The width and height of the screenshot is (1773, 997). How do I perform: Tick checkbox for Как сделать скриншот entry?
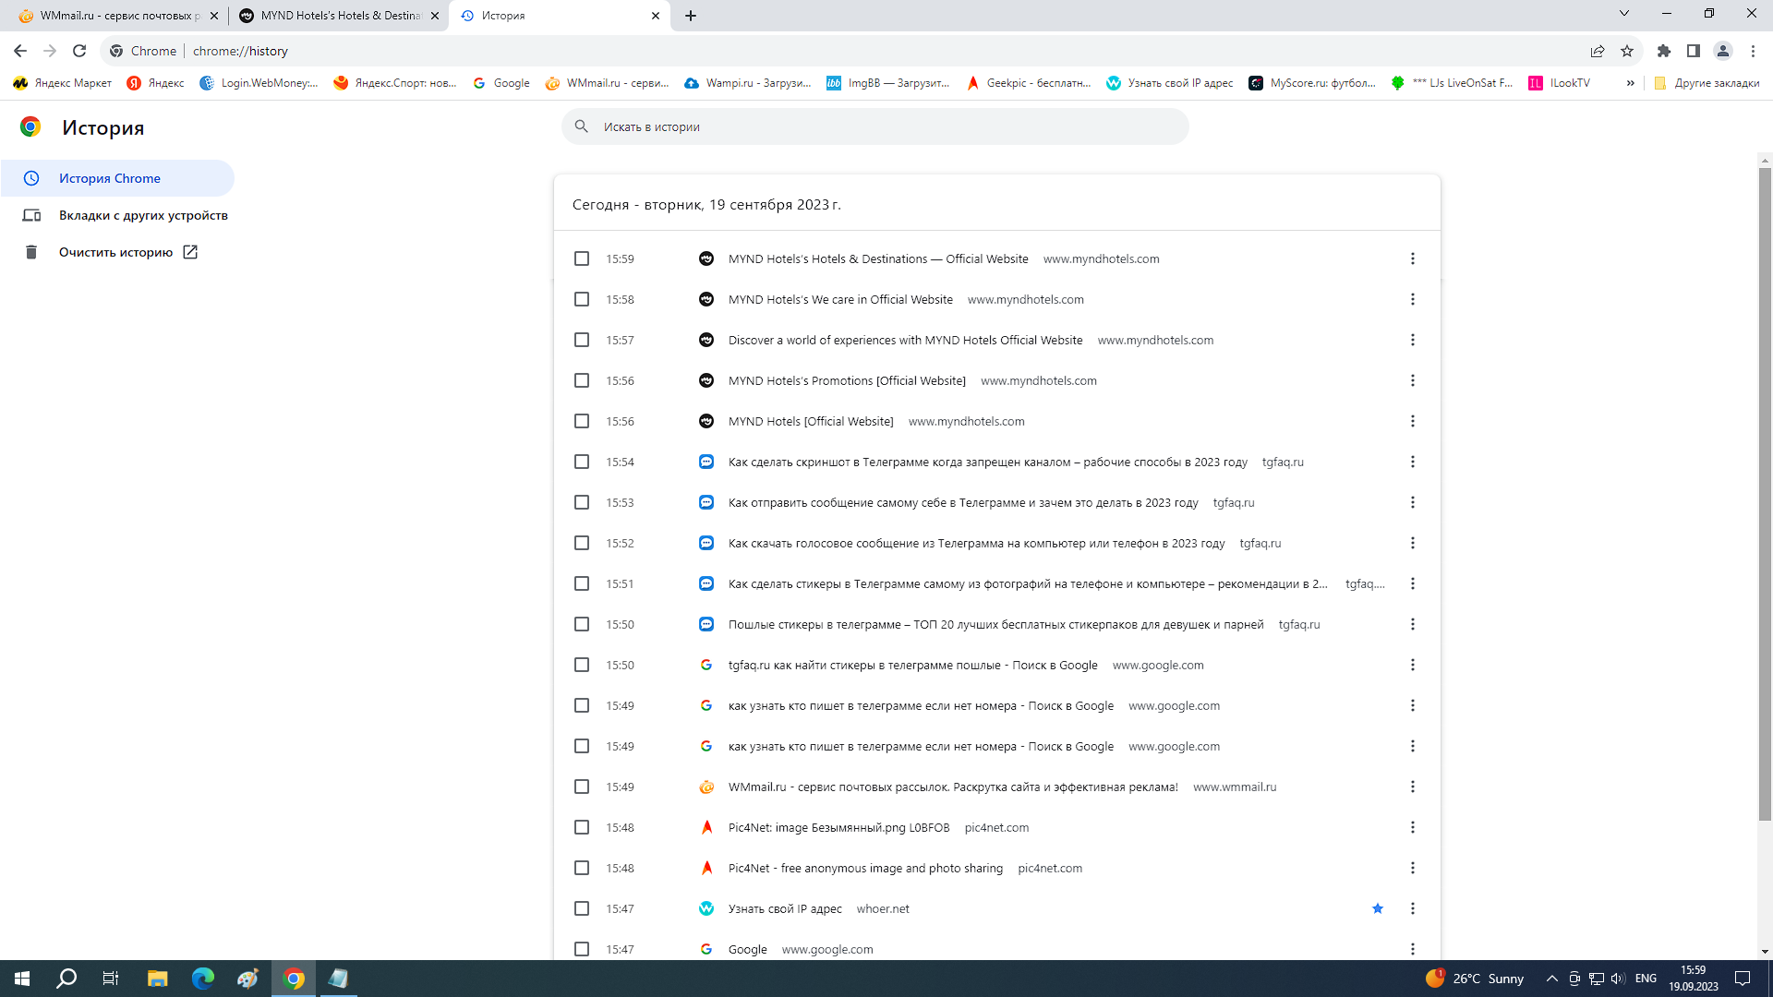coord(582,462)
